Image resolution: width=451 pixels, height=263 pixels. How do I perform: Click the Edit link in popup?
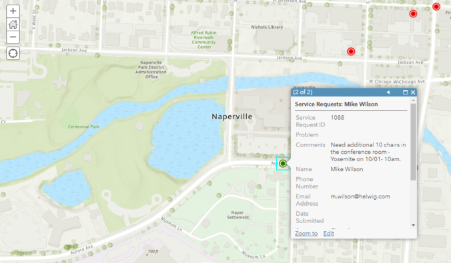point(328,234)
